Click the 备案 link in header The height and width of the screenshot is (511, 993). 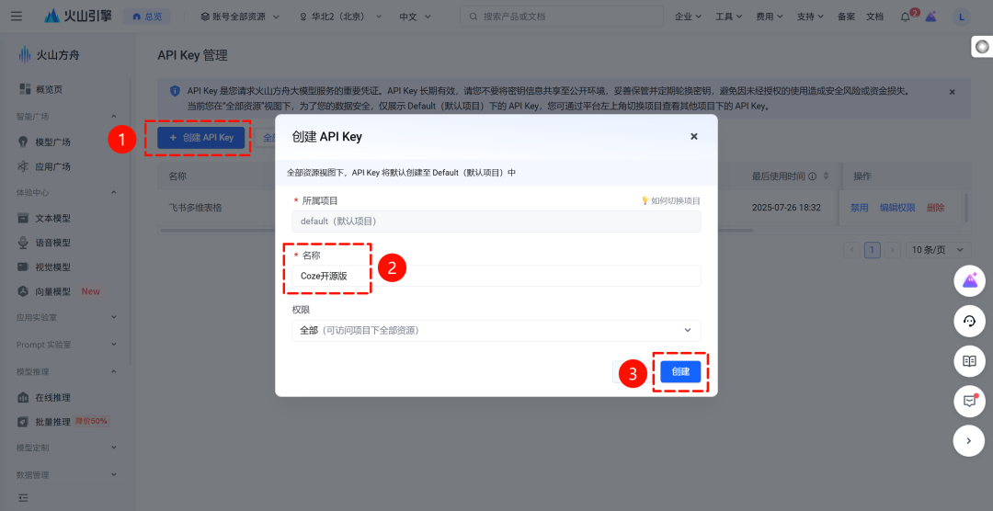[x=846, y=17]
